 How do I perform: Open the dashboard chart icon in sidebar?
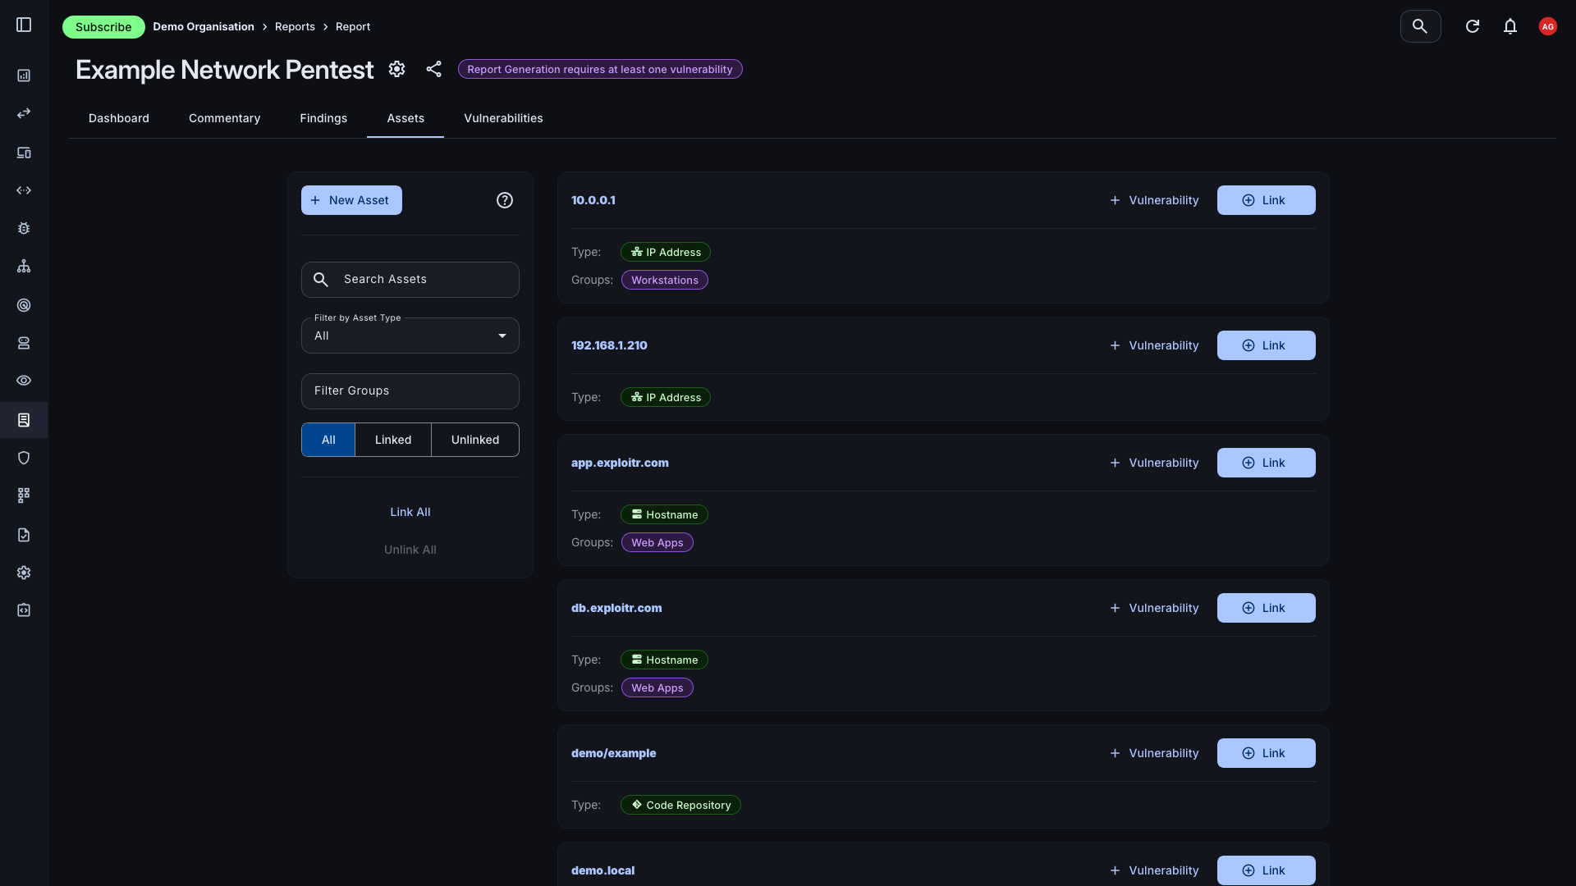pos(24,75)
